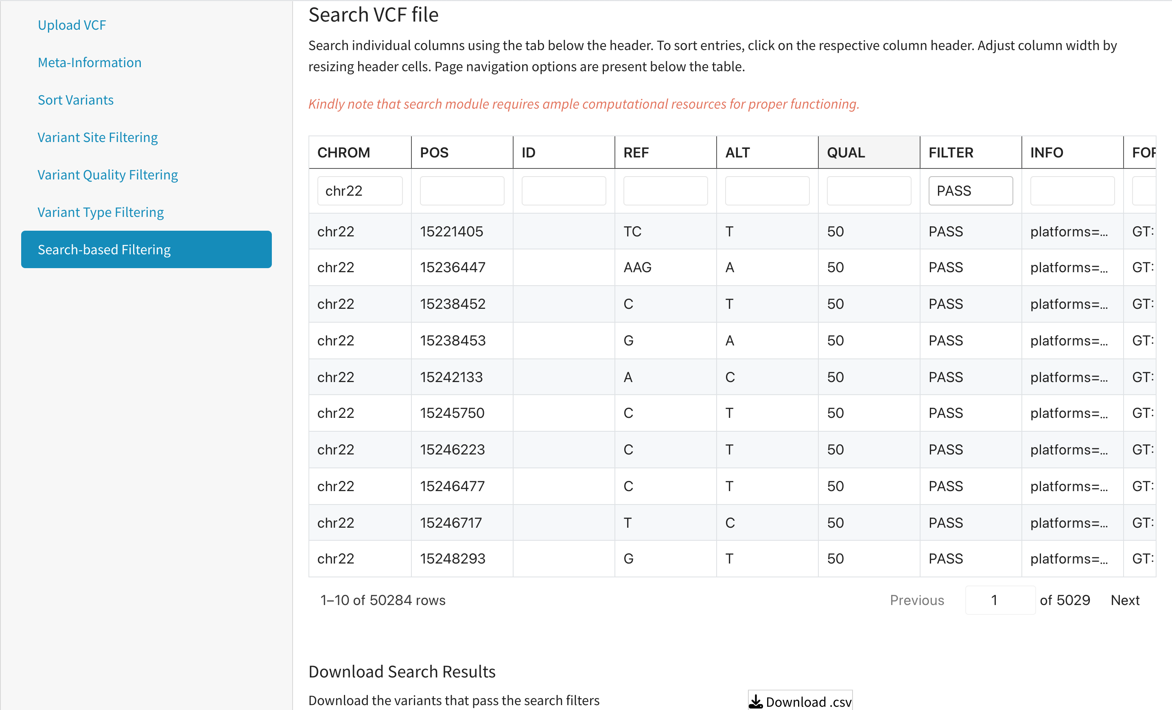
Task: Open the Upload VCF section
Action: [72, 25]
